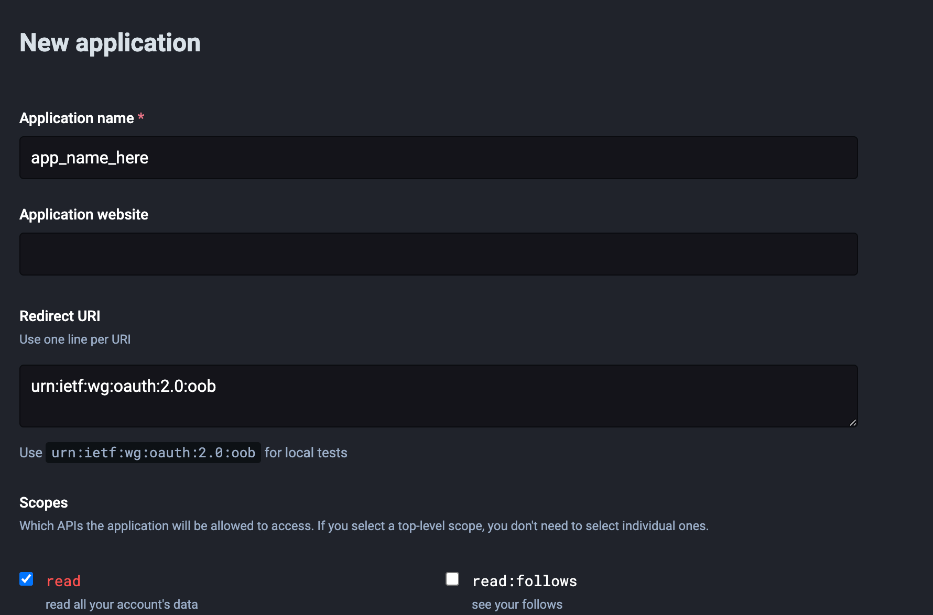Click the Application website label

click(84, 215)
